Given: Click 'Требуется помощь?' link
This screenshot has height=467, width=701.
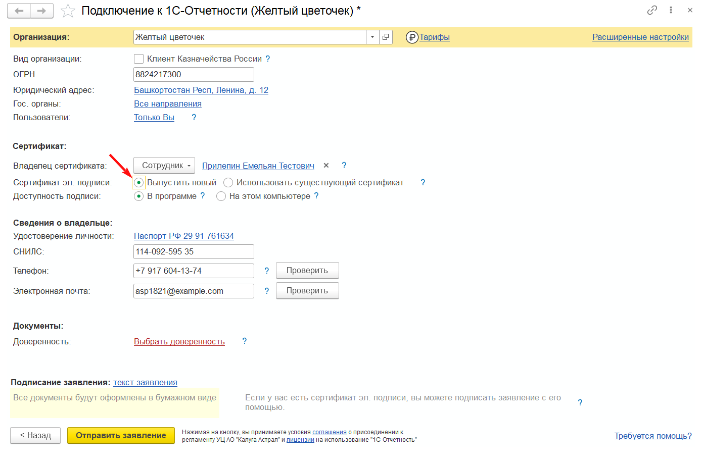Looking at the screenshot, I should click(653, 436).
